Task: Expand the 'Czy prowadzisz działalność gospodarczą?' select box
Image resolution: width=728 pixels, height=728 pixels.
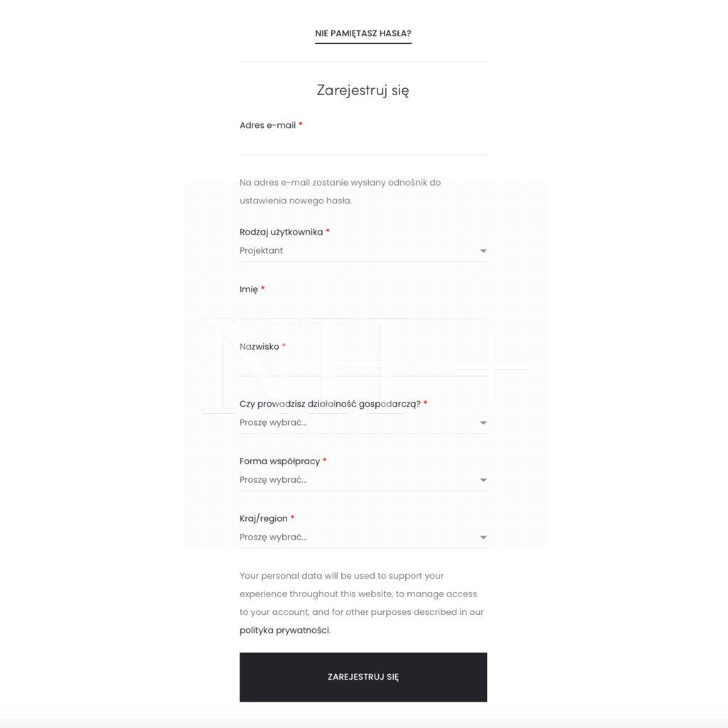Action: (355, 423)
